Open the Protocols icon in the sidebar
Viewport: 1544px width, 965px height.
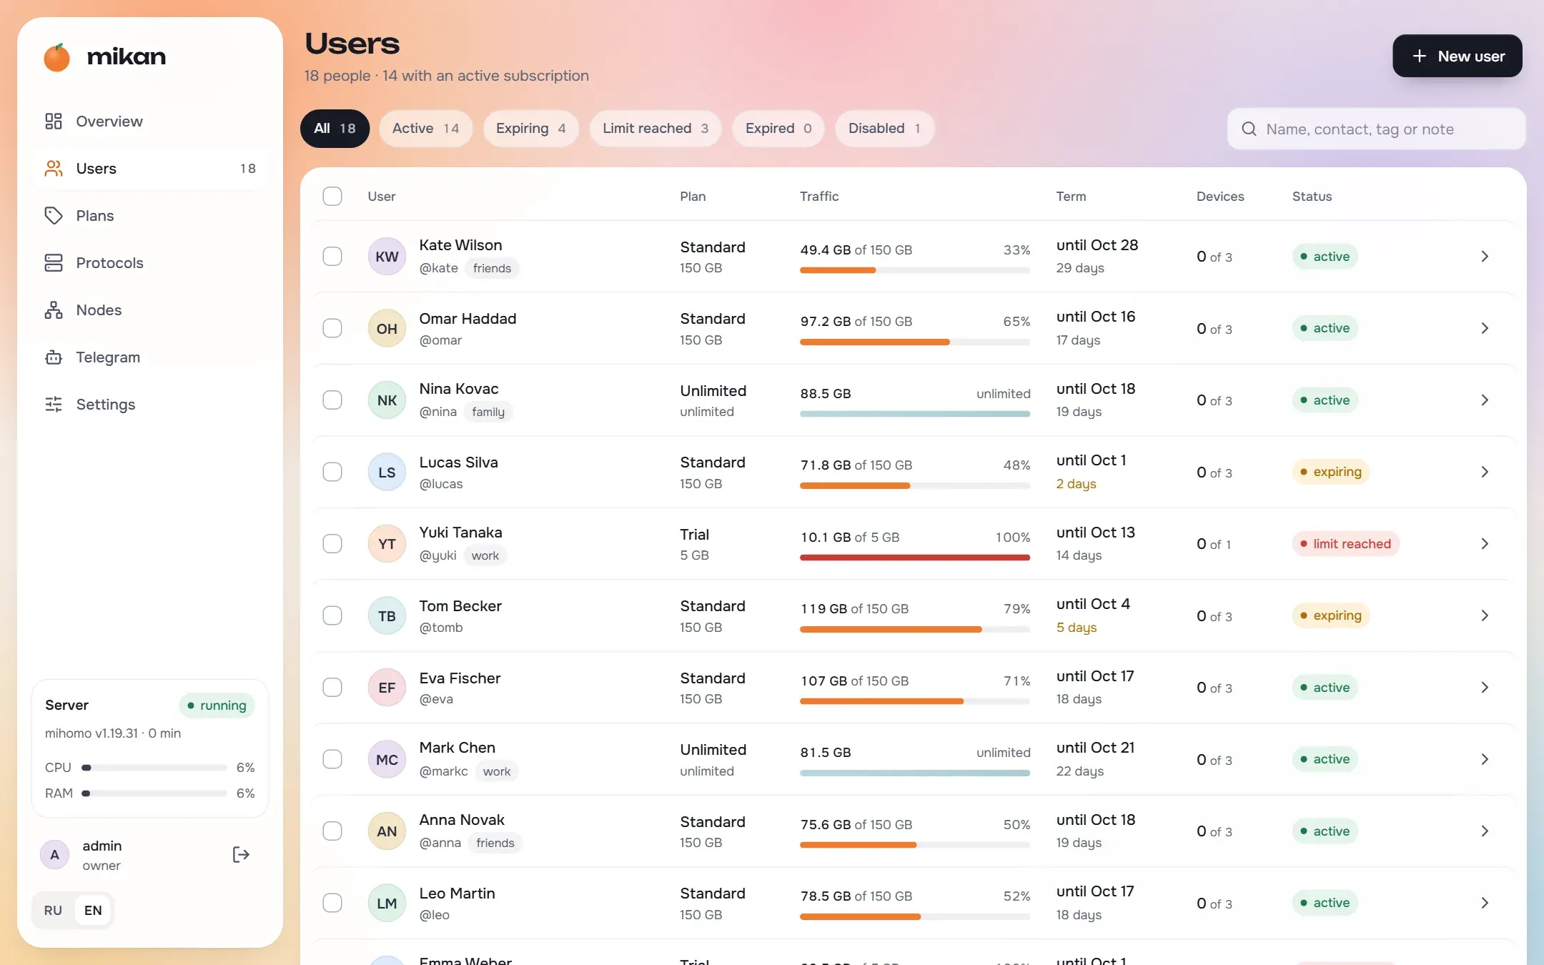coord(54,262)
